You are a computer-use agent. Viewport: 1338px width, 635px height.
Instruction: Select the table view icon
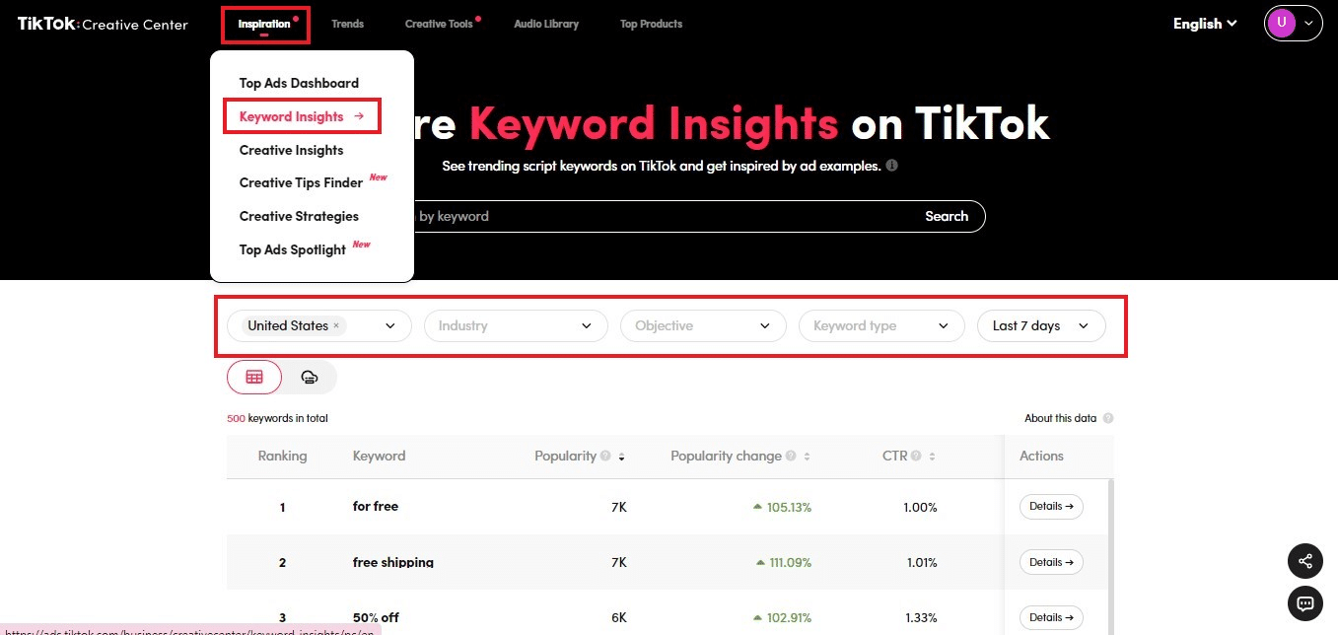tap(253, 377)
